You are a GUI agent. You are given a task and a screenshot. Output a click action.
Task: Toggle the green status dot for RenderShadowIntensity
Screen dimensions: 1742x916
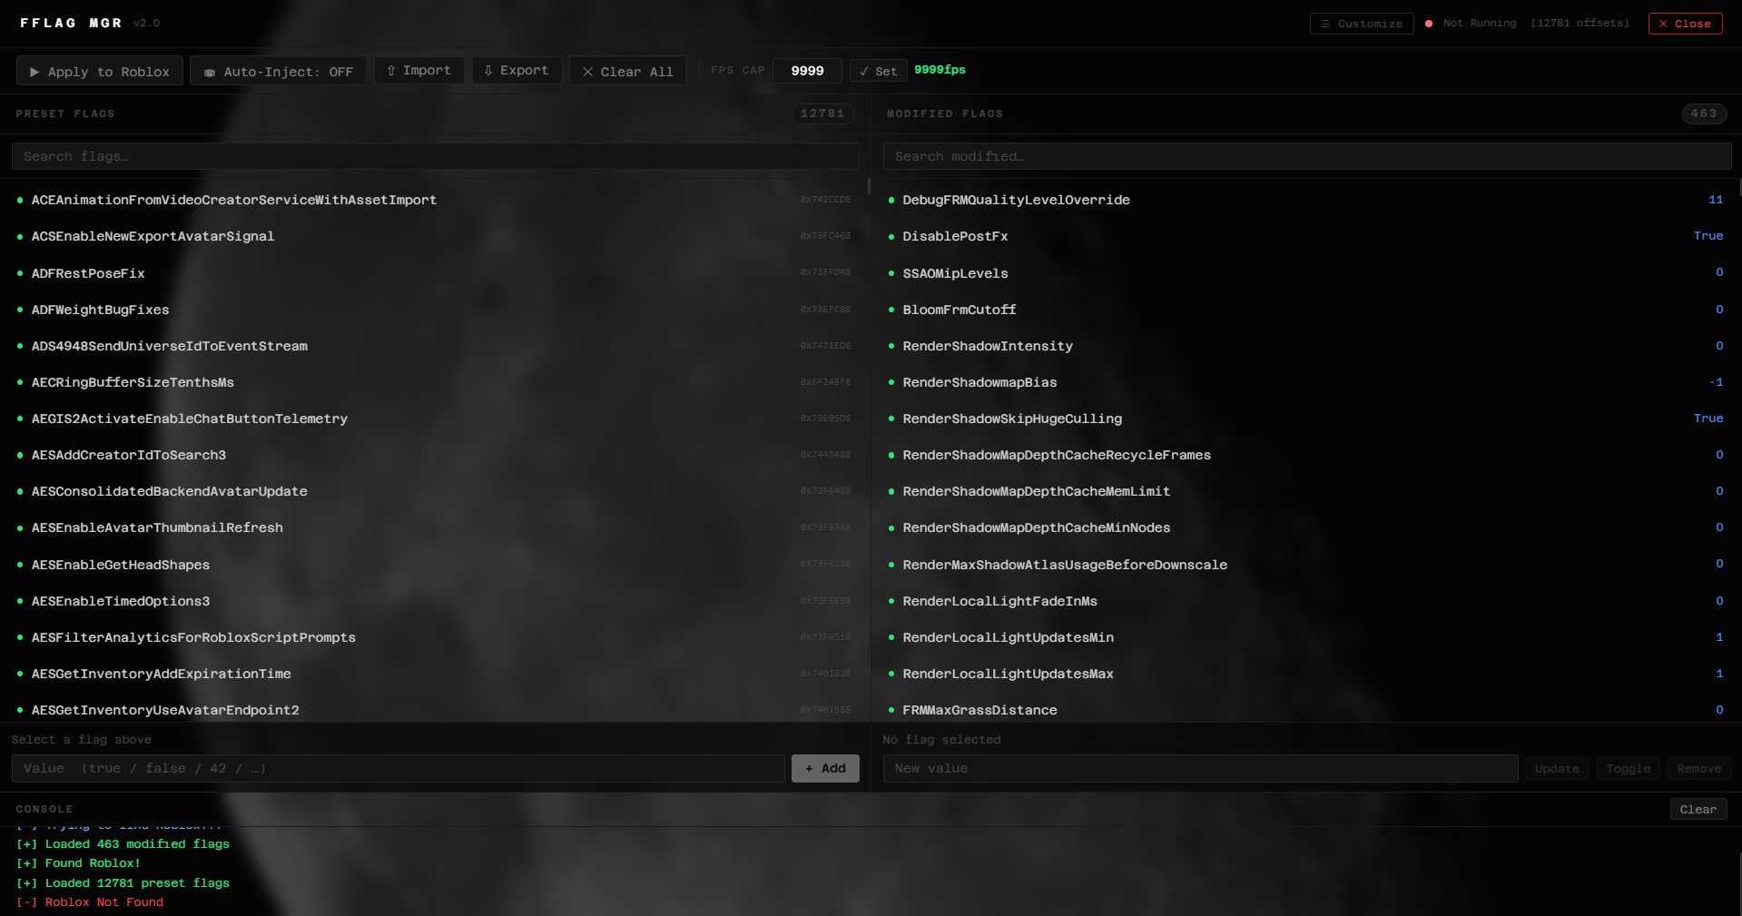point(891,347)
